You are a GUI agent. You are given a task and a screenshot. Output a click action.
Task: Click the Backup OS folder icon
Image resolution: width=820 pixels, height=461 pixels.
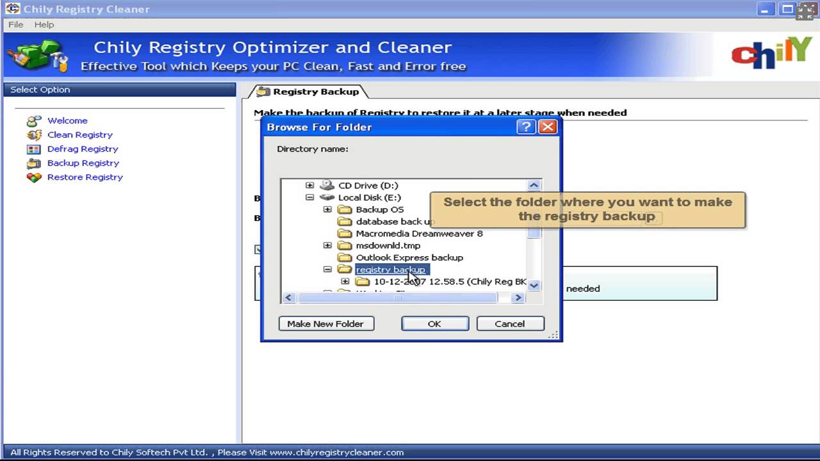pyautogui.click(x=345, y=209)
